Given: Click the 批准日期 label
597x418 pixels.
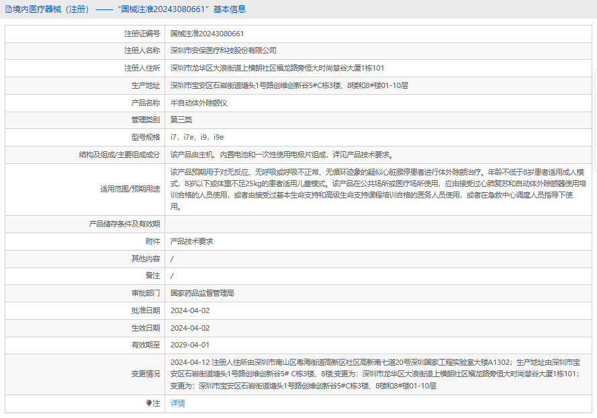Looking at the screenshot, I should coord(146,310).
